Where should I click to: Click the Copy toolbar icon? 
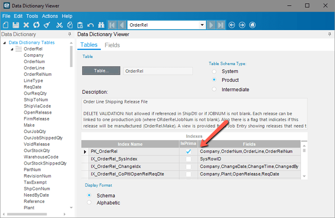[x=70, y=25]
